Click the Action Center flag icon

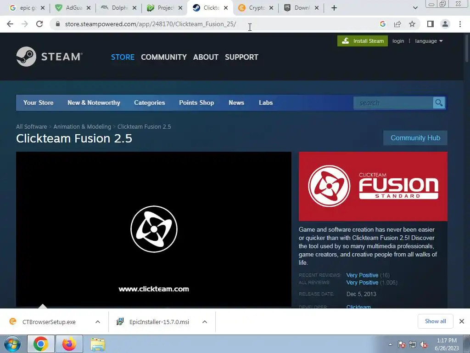pyautogui.click(x=402, y=345)
